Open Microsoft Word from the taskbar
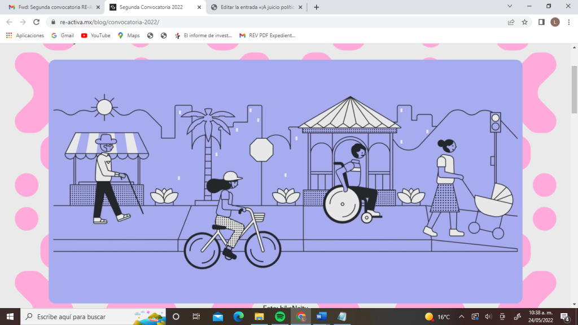 (321, 317)
